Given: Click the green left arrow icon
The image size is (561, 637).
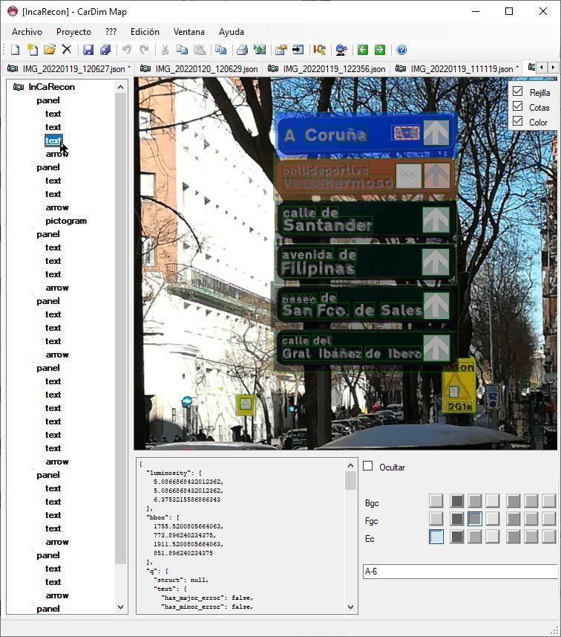Looking at the screenshot, I should [x=362, y=50].
